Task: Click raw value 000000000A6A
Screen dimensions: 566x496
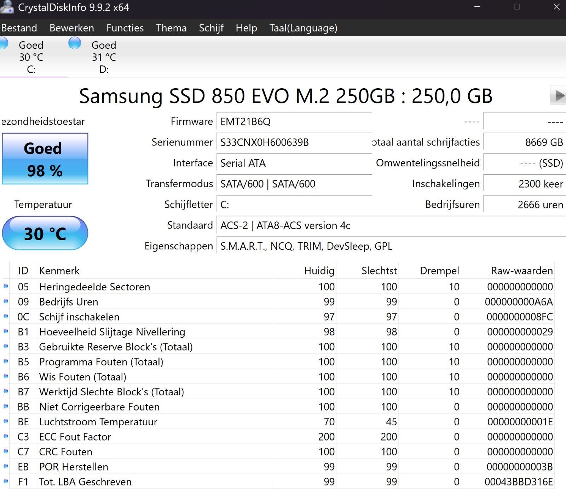Action: pos(519,302)
